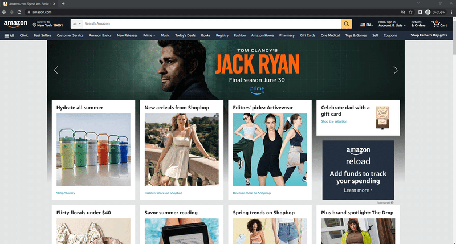
Task: Show next hero banner slide
Action: 396,70
